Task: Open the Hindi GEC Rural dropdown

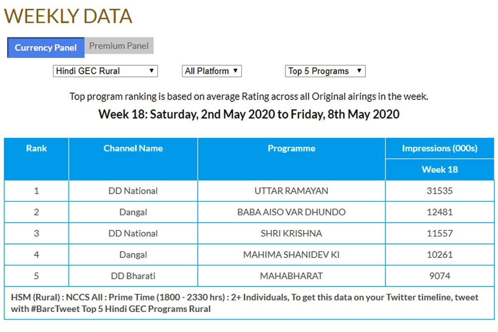Action: pos(105,71)
